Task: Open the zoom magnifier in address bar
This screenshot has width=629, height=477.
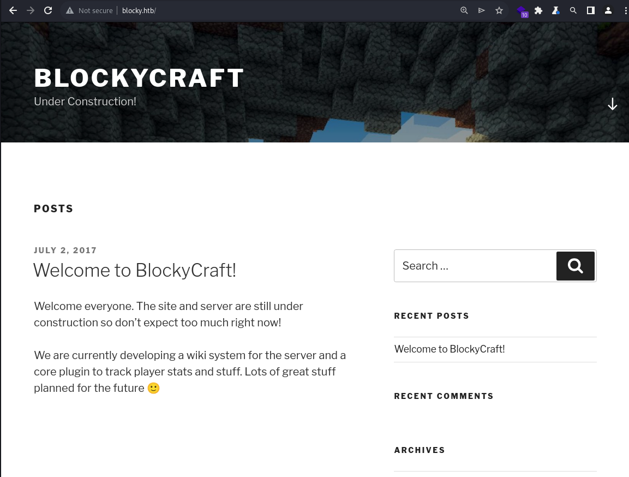Action: coord(464,10)
